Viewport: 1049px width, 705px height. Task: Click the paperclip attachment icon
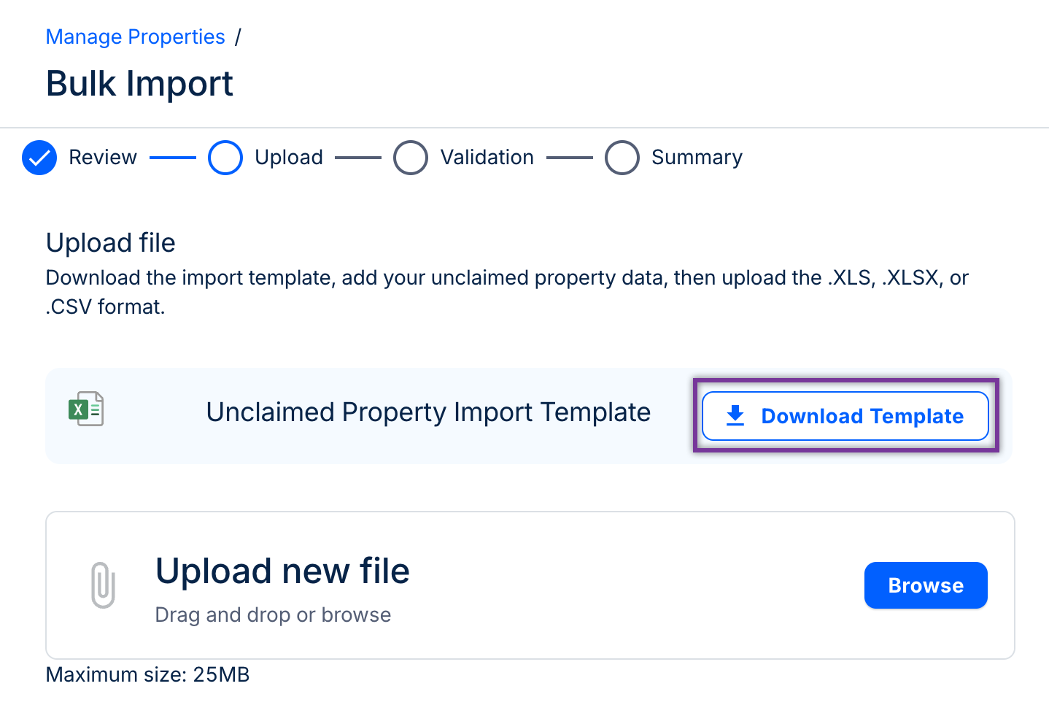point(103,585)
